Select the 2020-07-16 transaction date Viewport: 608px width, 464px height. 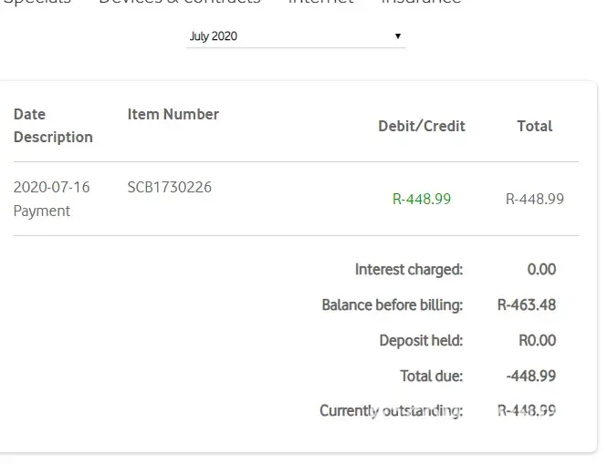(52, 187)
